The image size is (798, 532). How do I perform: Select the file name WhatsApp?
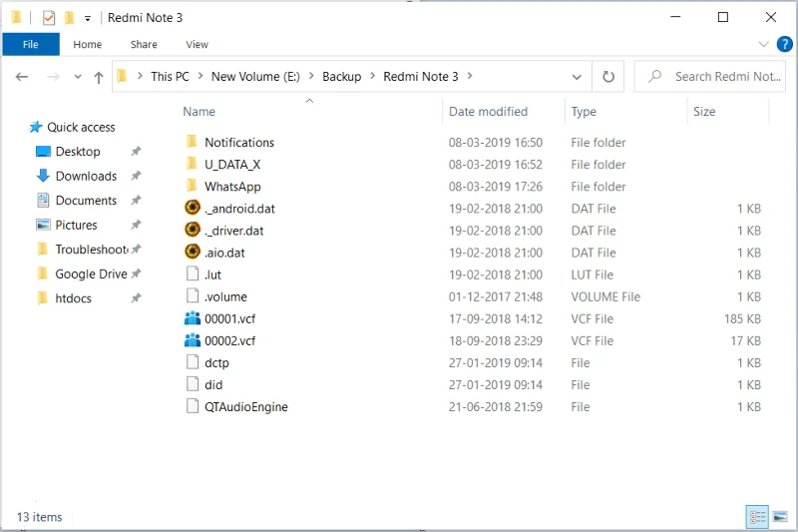(232, 187)
